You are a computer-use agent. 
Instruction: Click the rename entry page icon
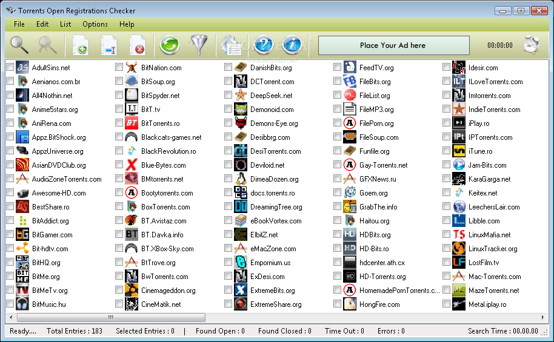[109, 45]
